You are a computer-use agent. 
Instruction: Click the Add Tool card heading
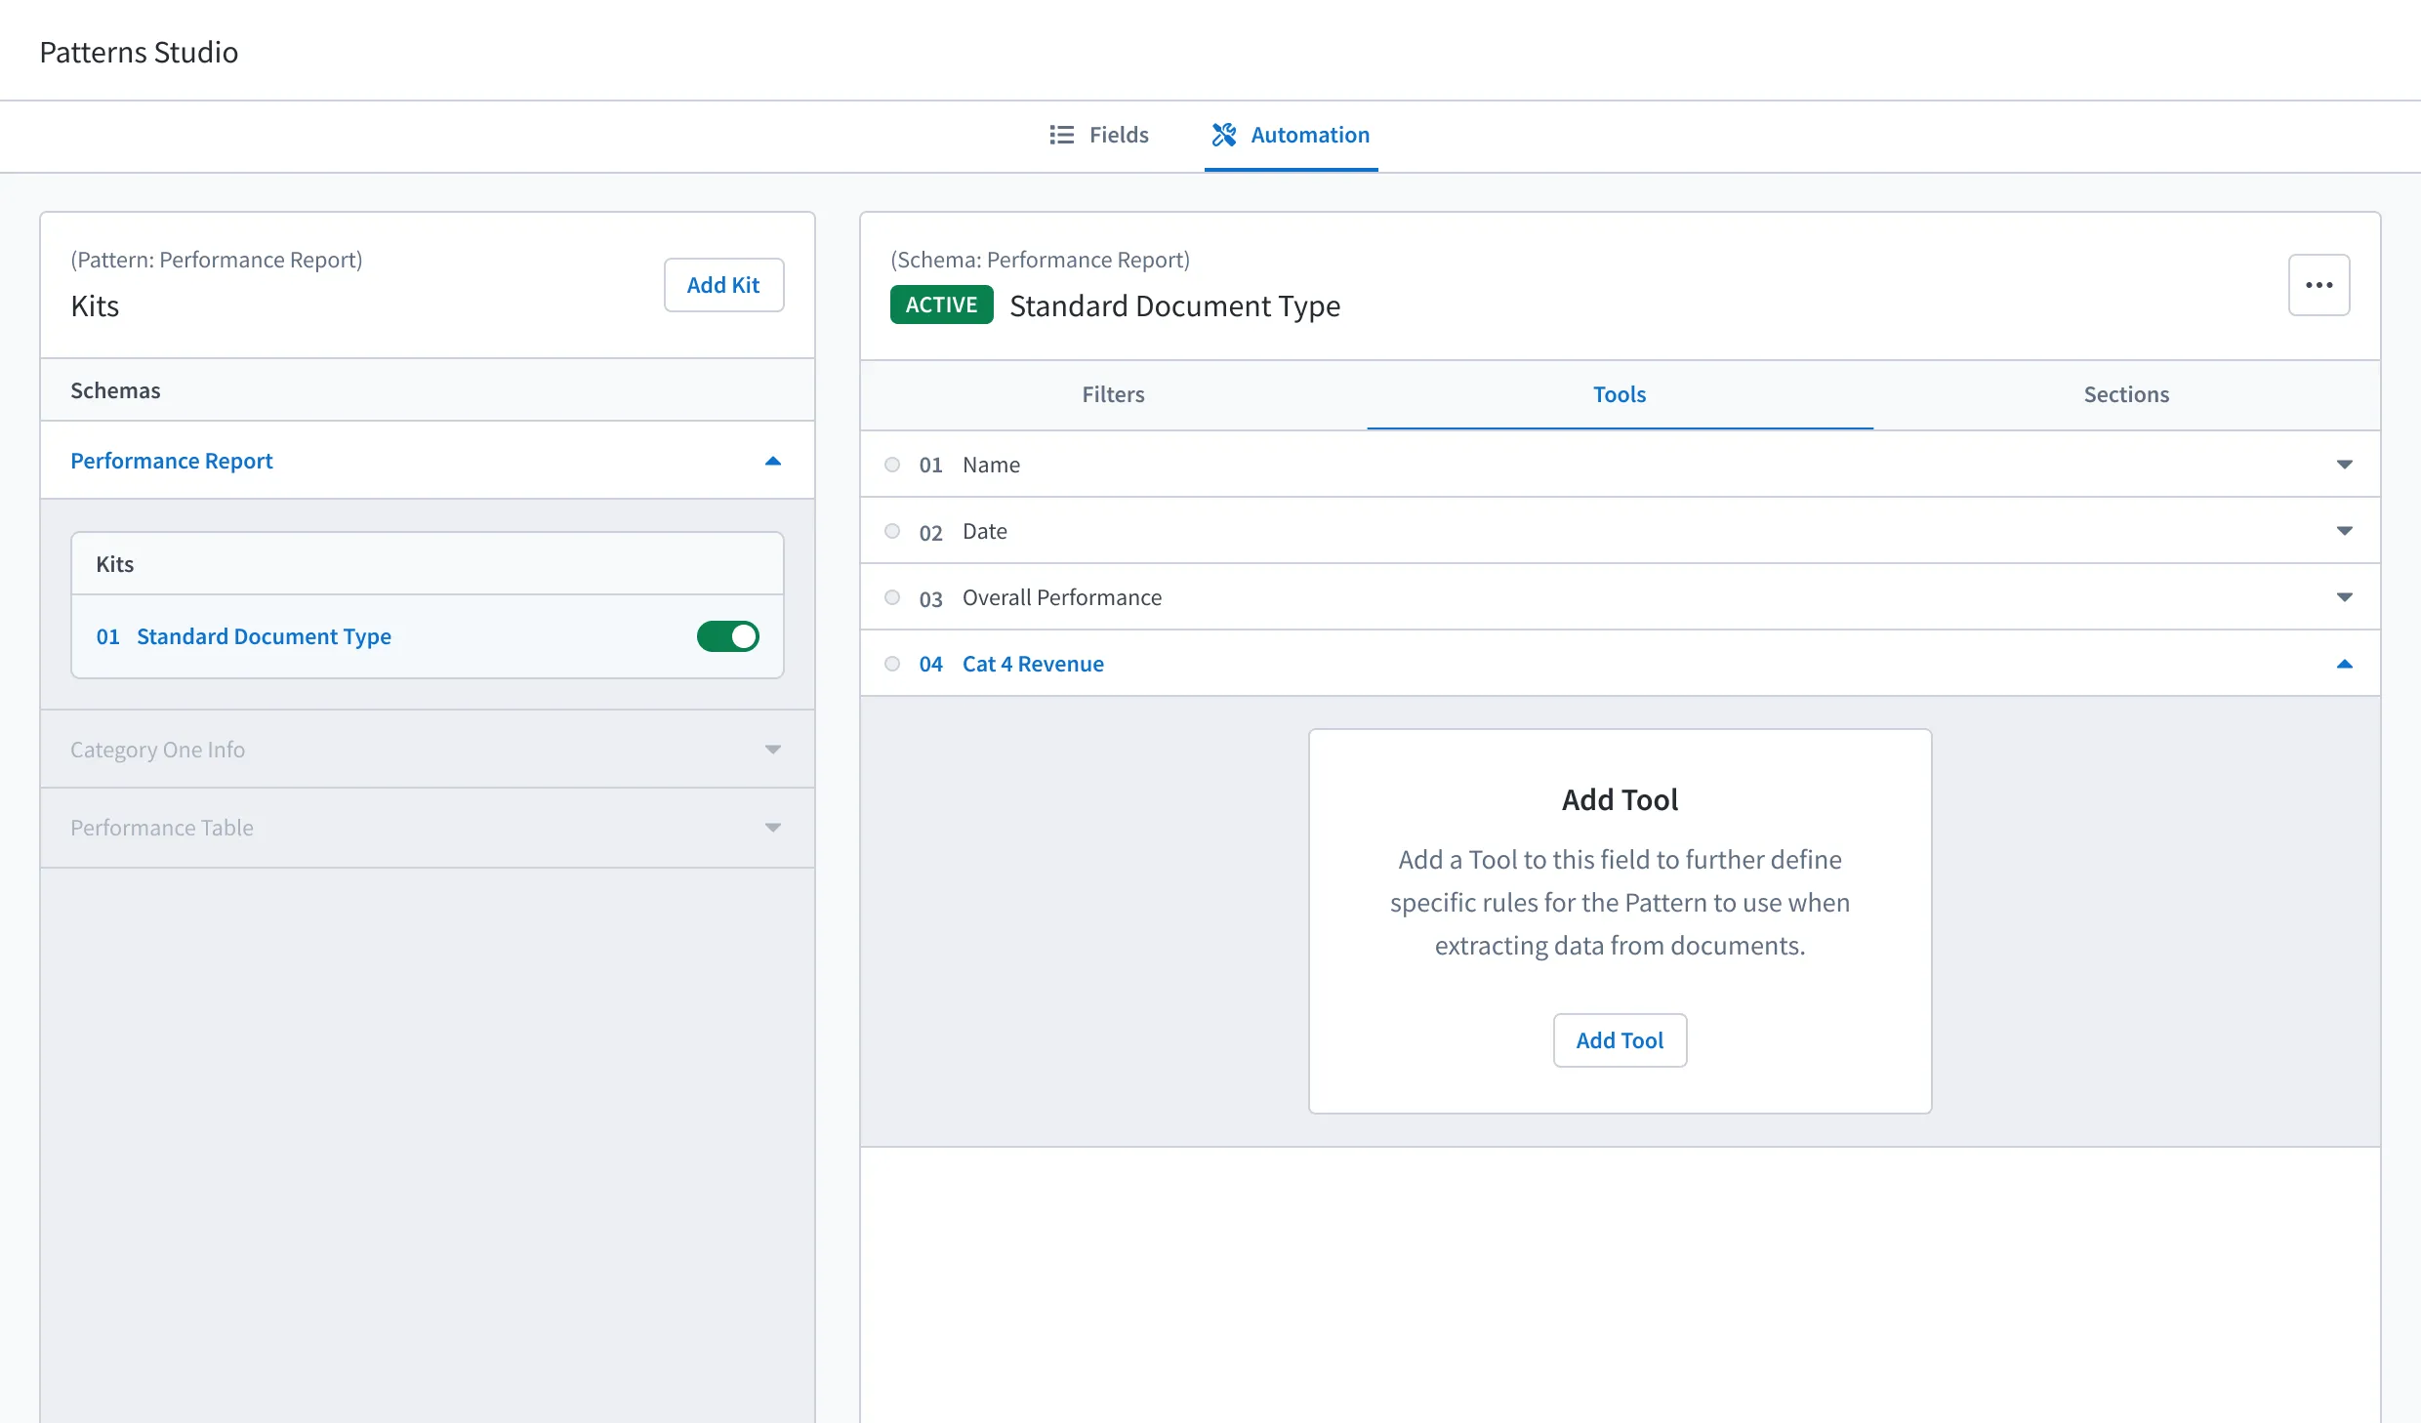1620,800
